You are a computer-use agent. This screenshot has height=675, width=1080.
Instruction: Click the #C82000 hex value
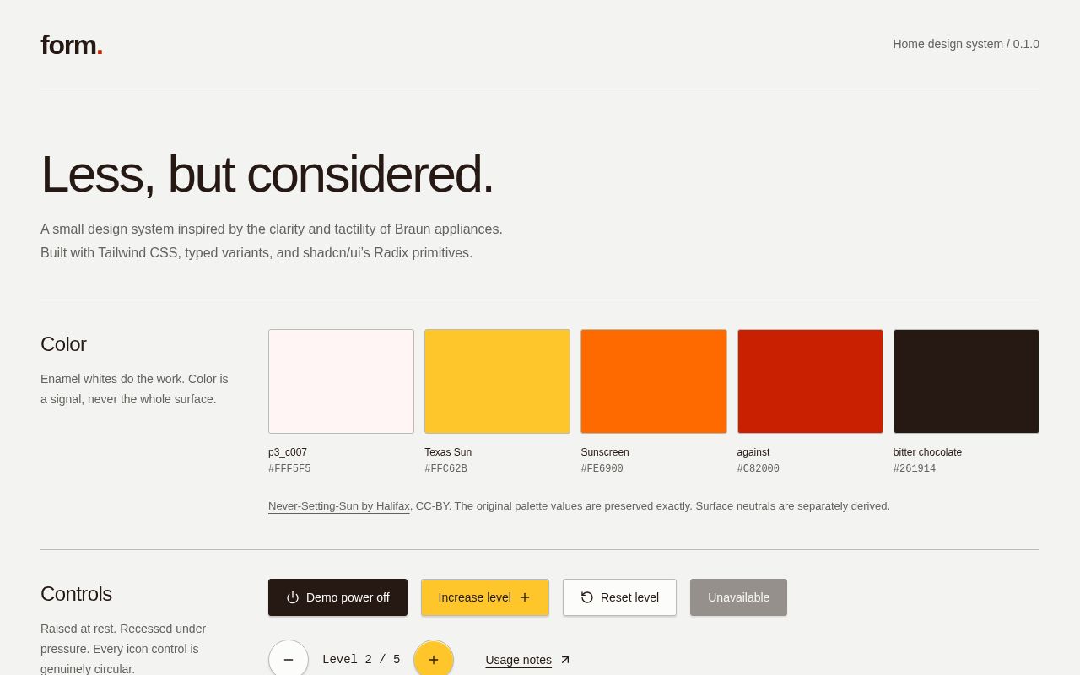[759, 469]
